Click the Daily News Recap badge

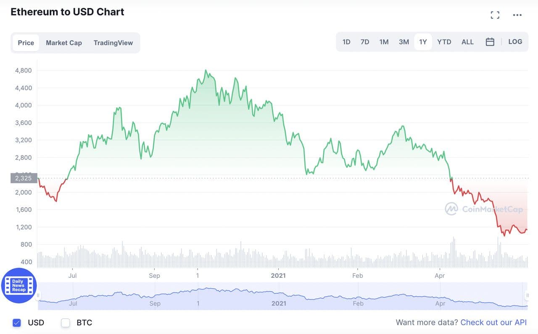coord(18,285)
